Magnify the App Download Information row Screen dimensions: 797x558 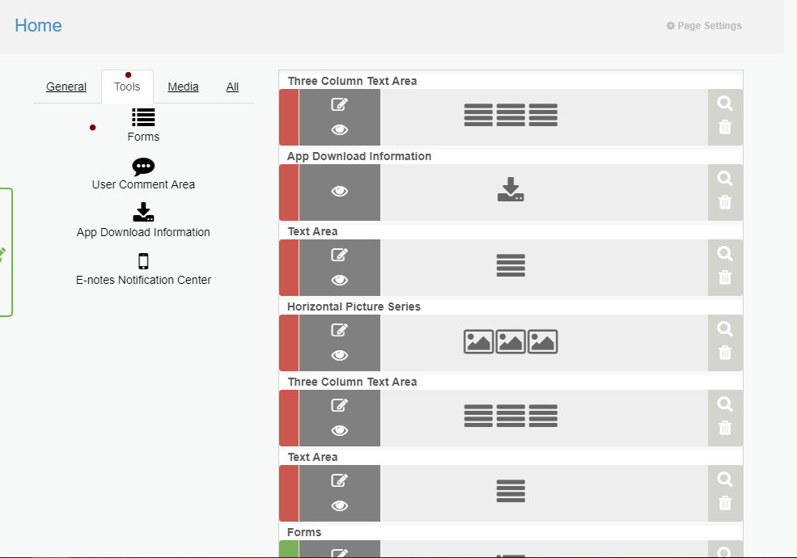click(725, 179)
